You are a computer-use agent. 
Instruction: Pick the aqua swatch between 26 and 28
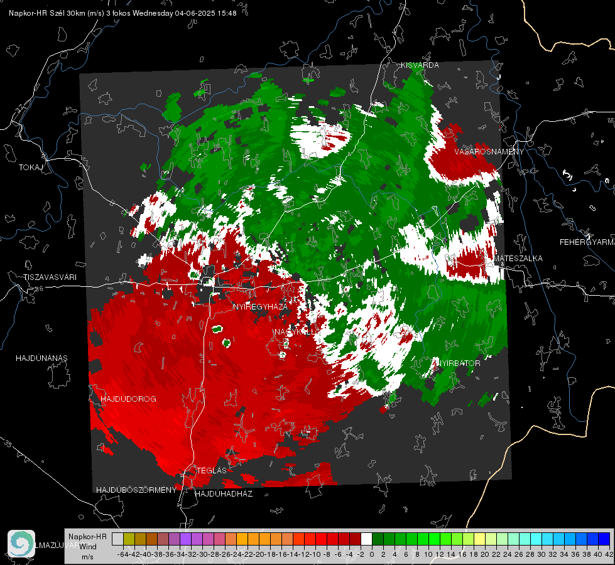tap(525, 539)
